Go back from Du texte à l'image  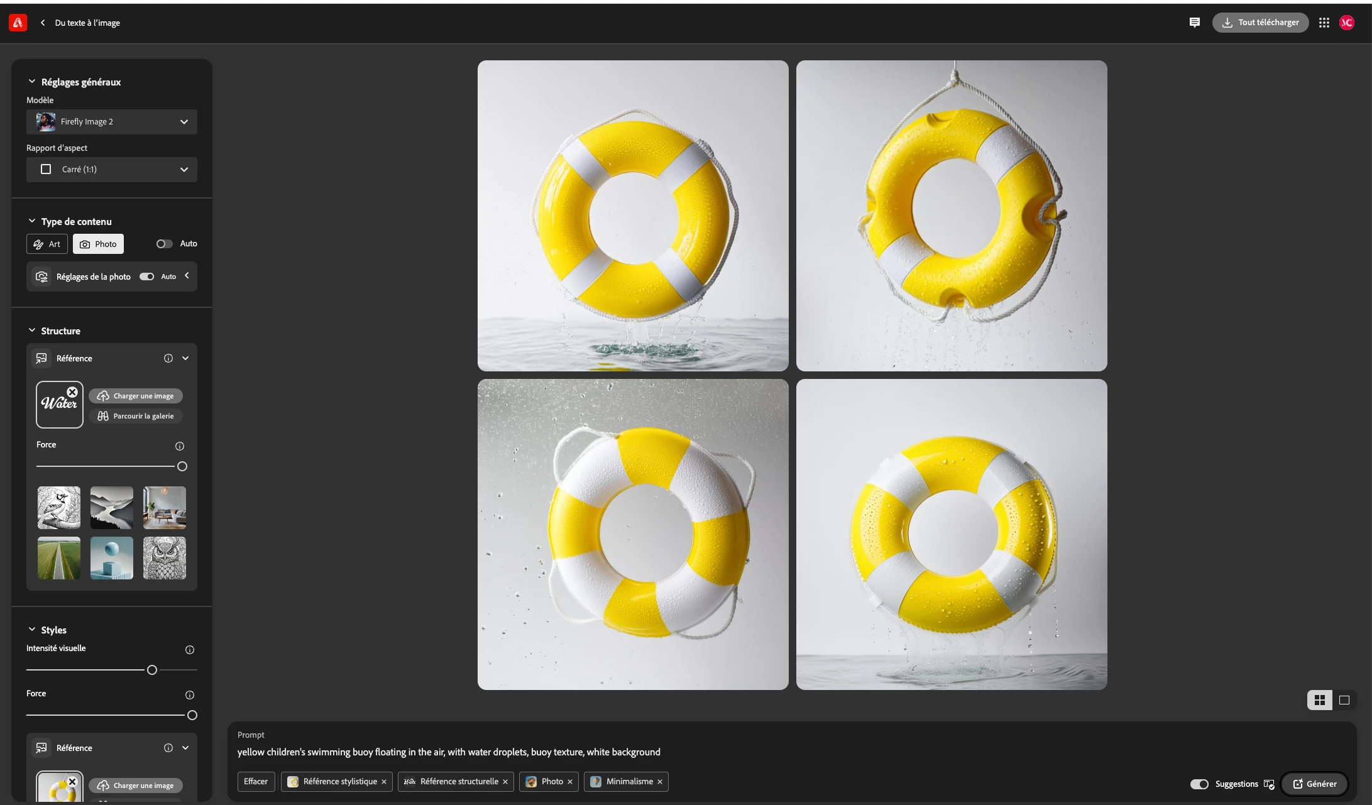pyautogui.click(x=43, y=23)
